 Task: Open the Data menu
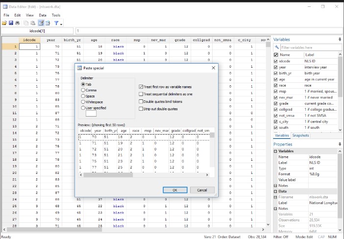(x=43, y=15)
